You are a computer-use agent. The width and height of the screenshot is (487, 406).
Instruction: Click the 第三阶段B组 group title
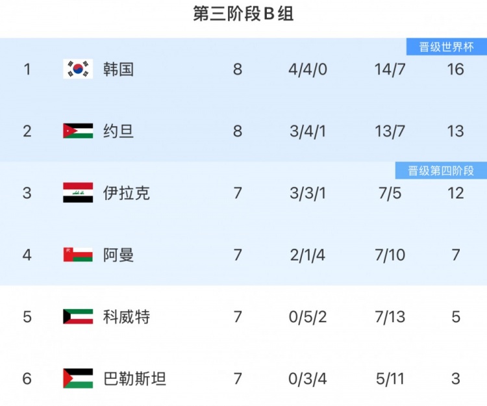click(x=243, y=14)
